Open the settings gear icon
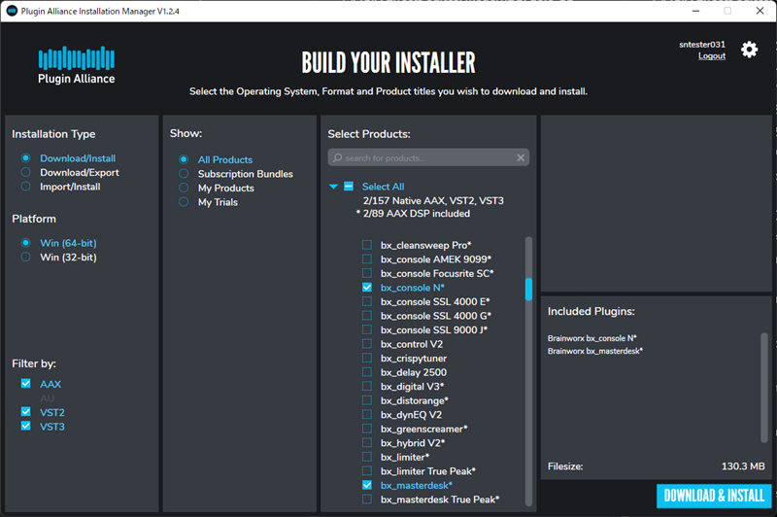The width and height of the screenshot is (777, 517). coord(749,50)
